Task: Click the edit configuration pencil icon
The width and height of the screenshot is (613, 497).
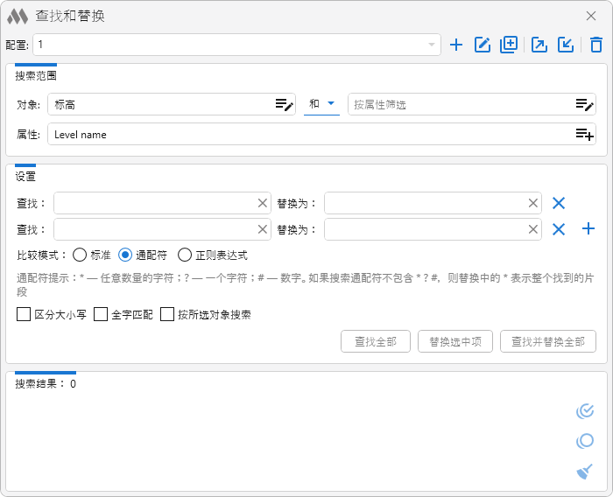Action: click(482, 45)
